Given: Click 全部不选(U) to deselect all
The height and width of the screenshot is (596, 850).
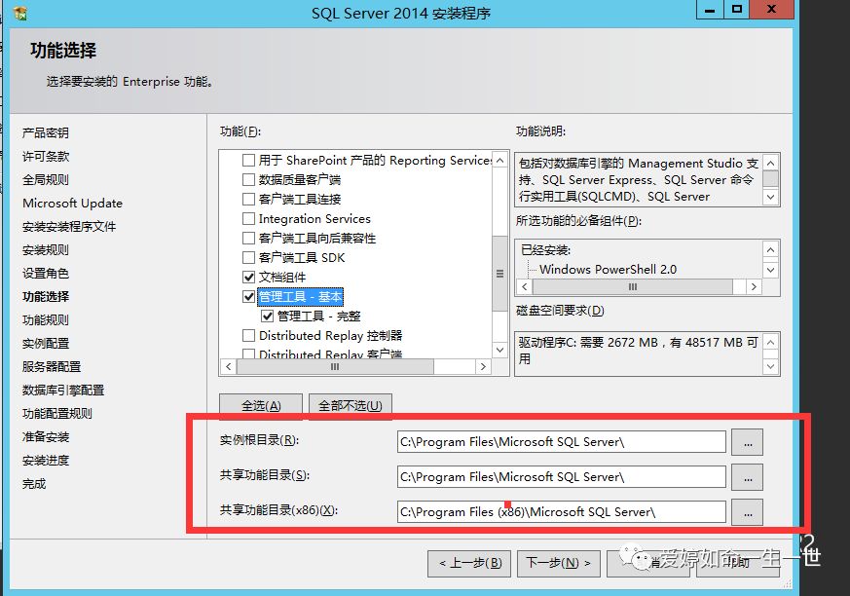Looking at the screenshot, I should coord(351,406).
